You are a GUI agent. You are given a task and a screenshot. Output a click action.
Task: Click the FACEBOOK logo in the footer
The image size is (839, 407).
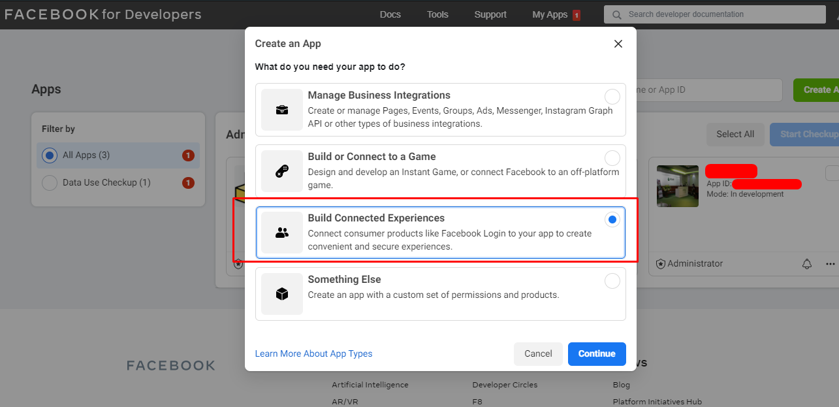point(171,365)
